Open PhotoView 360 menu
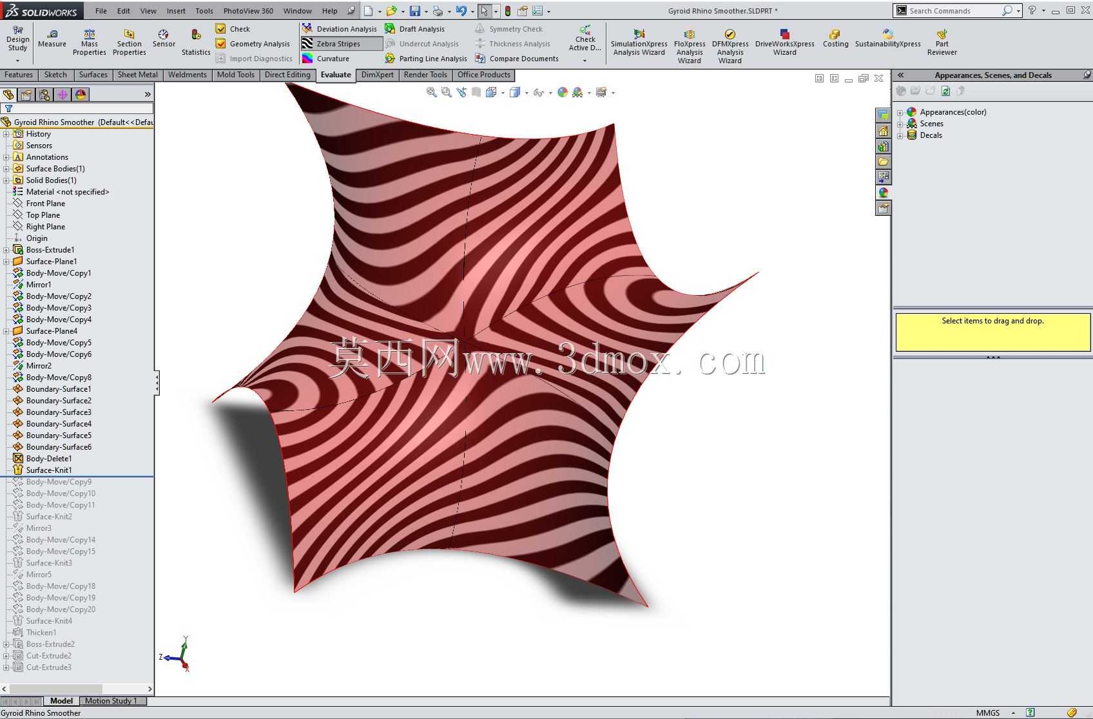The height and width of the screenshot is (719, 1093). 248,11
